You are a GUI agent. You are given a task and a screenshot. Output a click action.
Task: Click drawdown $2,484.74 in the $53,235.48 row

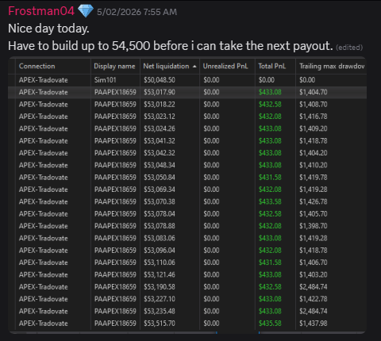click(314, 311)
